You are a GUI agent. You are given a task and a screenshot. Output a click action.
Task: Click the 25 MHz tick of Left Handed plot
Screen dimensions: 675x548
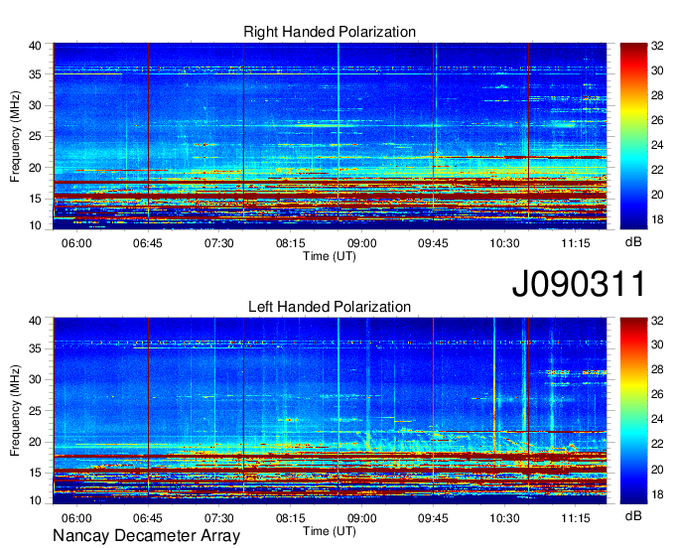click(35, 411)
